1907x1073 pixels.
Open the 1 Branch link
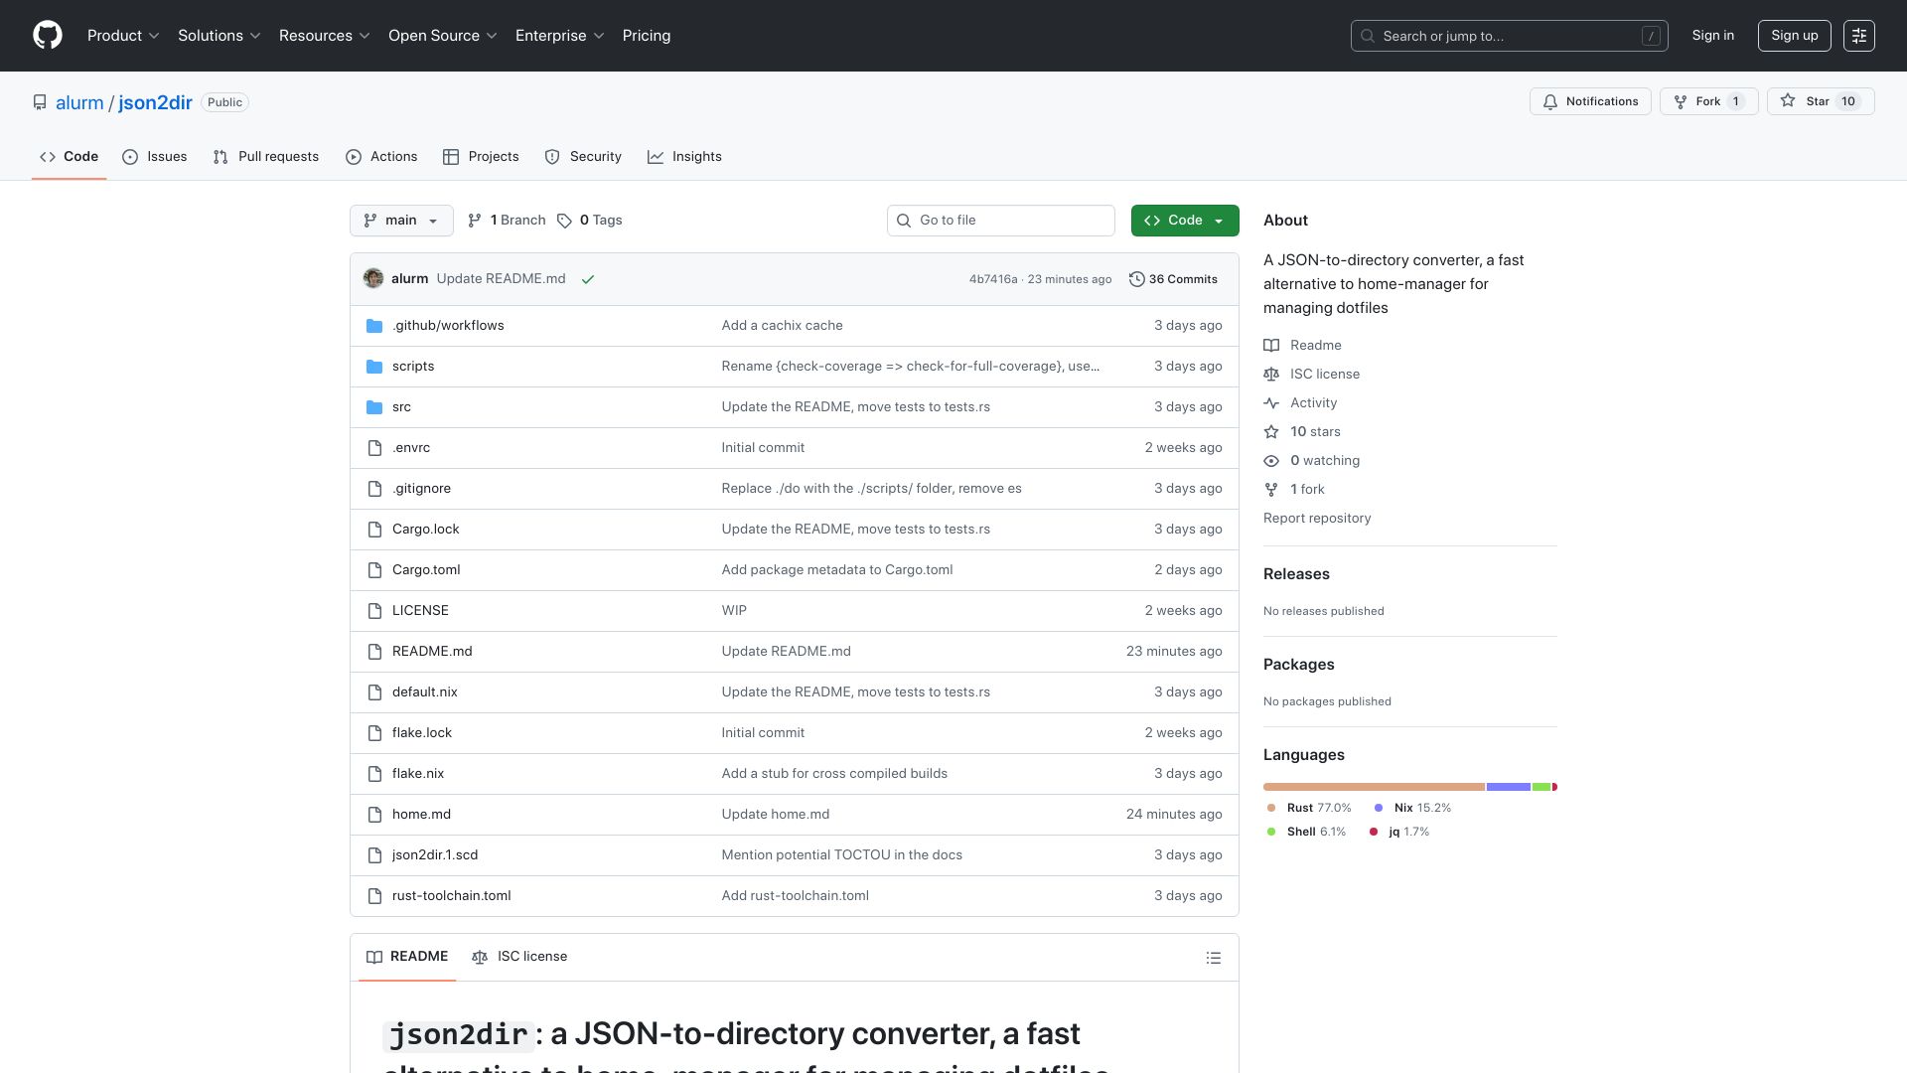[x=507, y=221]
